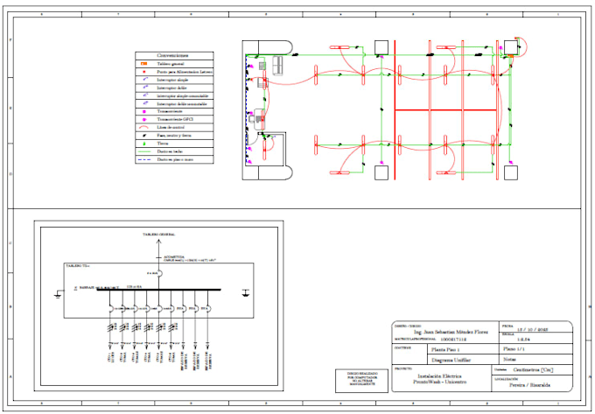This screenshot has height=414, width=595.
Task: Click the 'Tomacorriente GFCI' legend label
Action: coord(175,119)
